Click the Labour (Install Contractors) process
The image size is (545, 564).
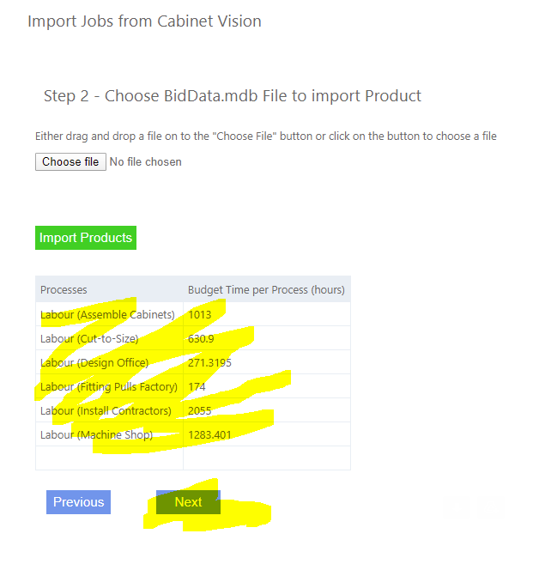tap(106, 410)
